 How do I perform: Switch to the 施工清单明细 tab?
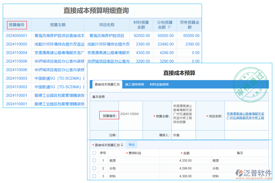click(134, 84)
